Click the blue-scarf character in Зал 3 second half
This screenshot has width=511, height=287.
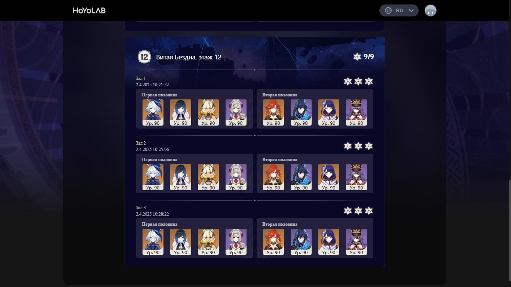(301, 242)
